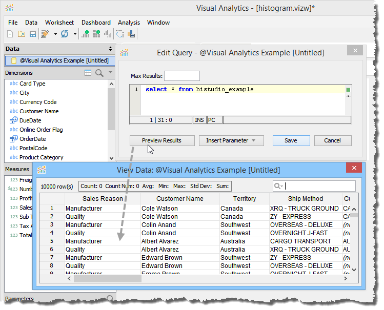Screen dimensions: 384x310
Task: Click the Ship Method column header
Action: click(x=305, y=198)
